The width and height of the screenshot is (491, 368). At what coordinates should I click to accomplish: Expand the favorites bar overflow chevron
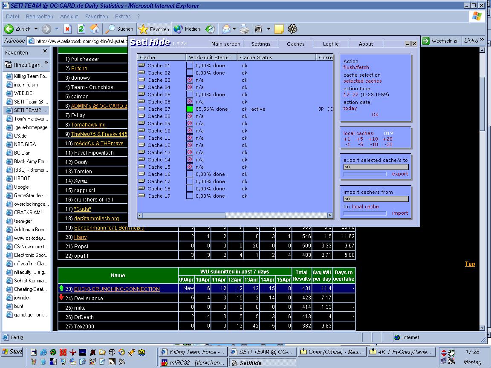coord(46,63)
